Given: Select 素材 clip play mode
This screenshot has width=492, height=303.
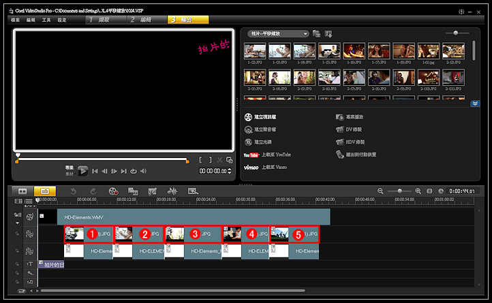Looking at the screenshot, I should tap(70, 174).
